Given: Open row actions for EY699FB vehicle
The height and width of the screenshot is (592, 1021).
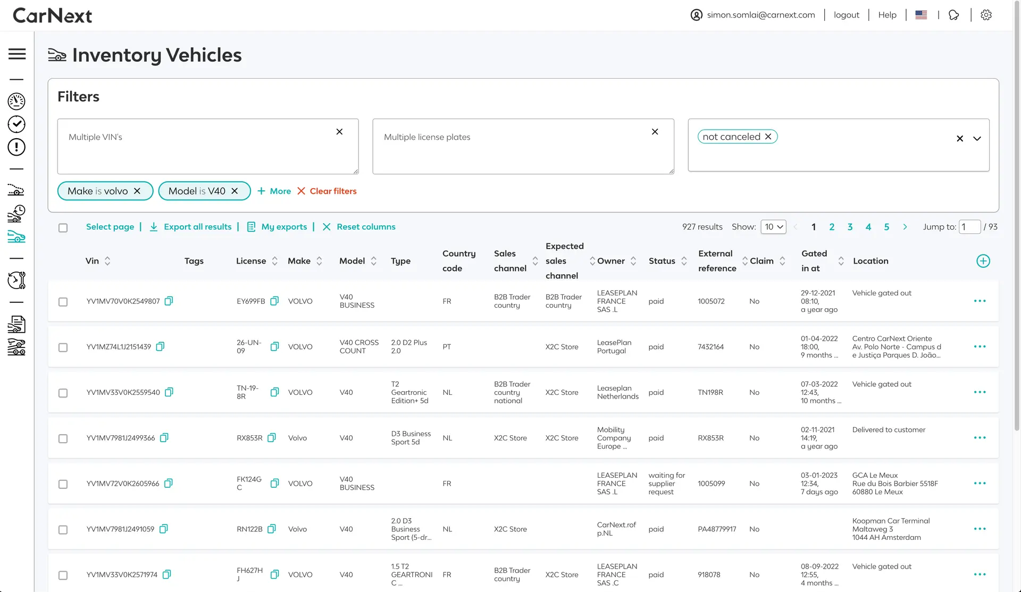Looking at the screenshot, I should [x=980, y=301].
